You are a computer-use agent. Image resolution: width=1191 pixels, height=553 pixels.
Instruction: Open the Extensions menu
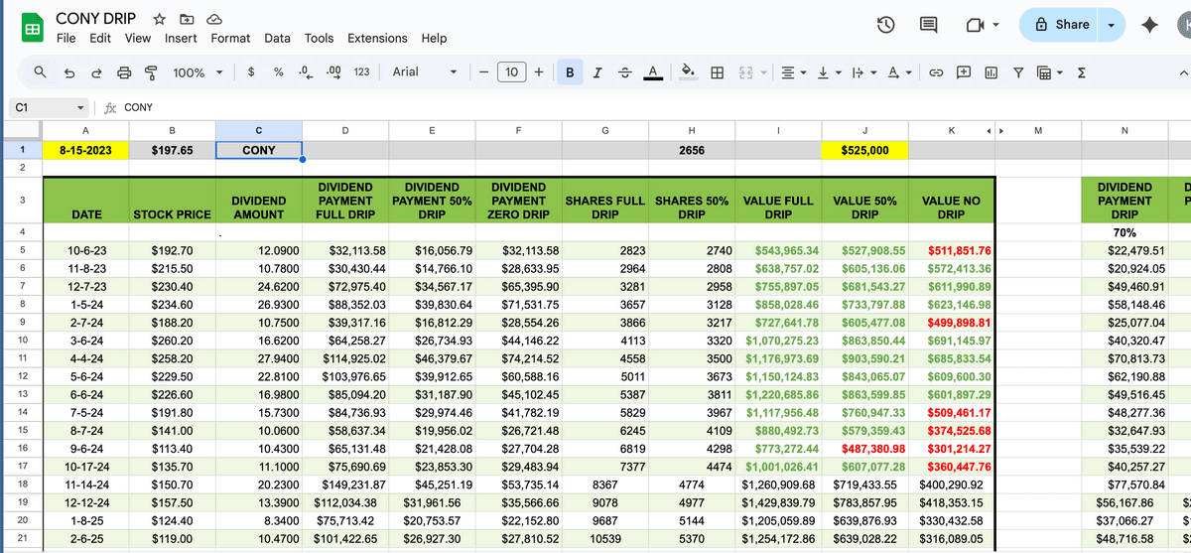377,38
